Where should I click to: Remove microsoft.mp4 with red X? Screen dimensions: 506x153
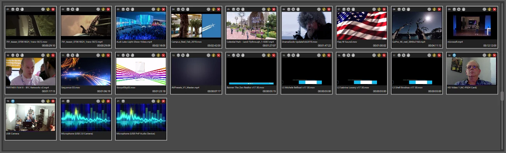click(495, 9)
